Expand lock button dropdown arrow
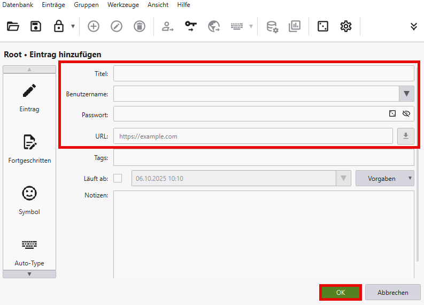This screenshot has height=305, width=424. point(73,26)
